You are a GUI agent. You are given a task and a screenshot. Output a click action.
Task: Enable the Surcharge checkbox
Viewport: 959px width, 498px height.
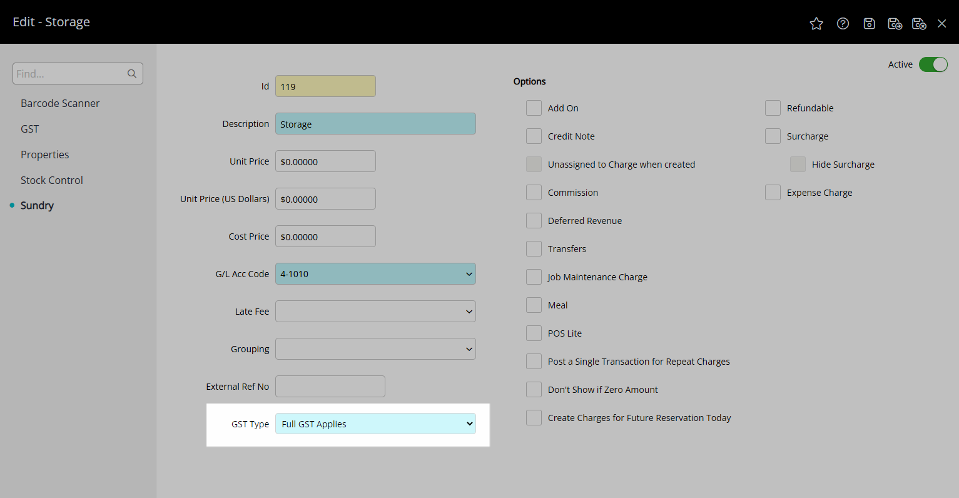(x=773, y=136)
